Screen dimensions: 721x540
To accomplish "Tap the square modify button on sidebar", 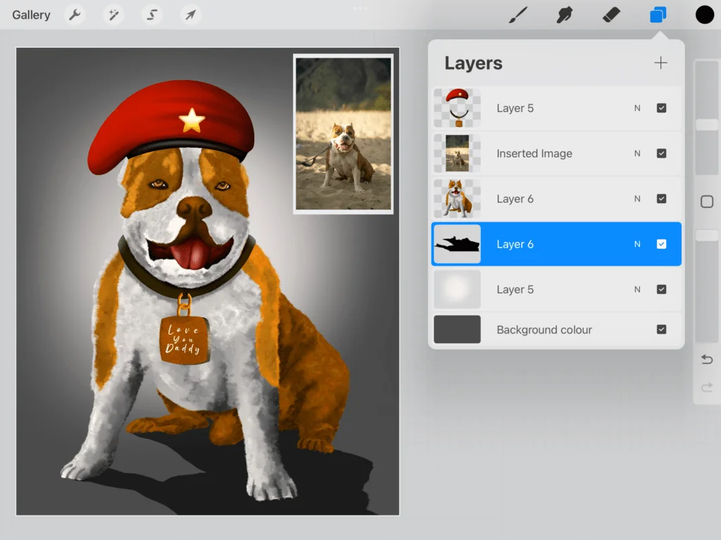I will (x=707, y=202).
